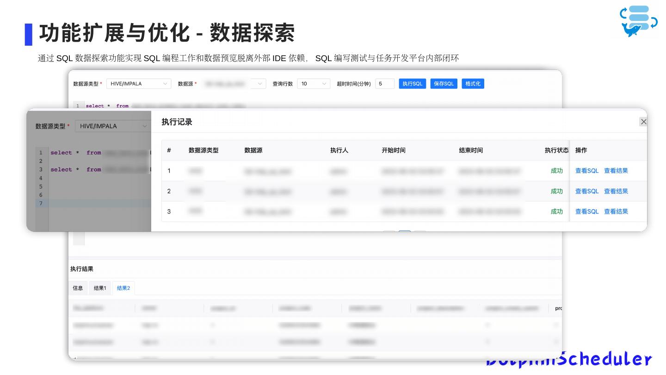Open 查看SQL for record row 1

click(x=587, y=171)
